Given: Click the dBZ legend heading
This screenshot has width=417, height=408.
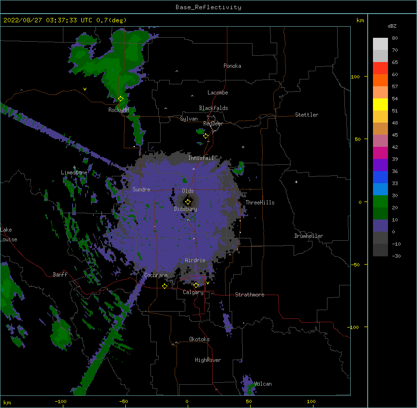Looking at the screenshot, I should click(392, 26).
